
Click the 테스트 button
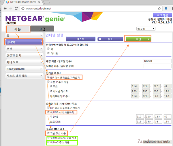(80, 39)
